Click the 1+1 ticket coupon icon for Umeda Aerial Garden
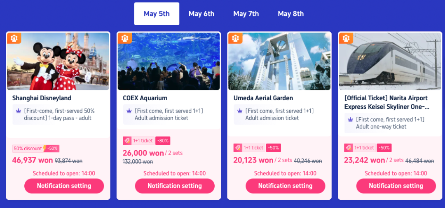The width and height of the screenshot is (445, 208). (x=238, y=148)
